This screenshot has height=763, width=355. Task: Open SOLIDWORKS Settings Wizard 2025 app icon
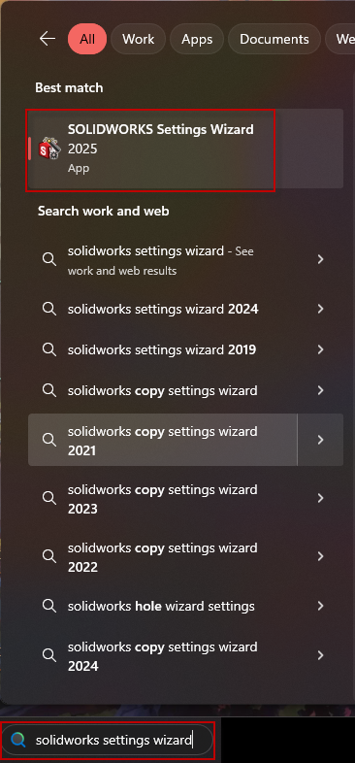pyautogui.click(x=49, y=149)
